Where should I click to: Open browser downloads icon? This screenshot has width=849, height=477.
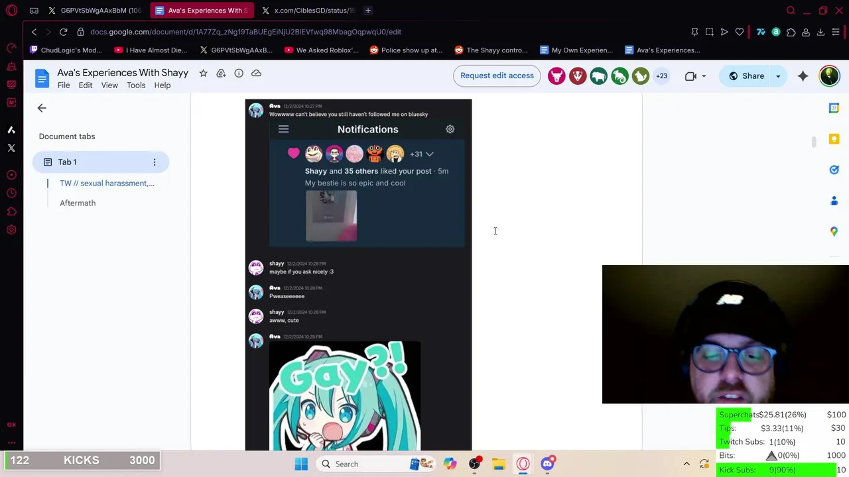tap(820, 32)
